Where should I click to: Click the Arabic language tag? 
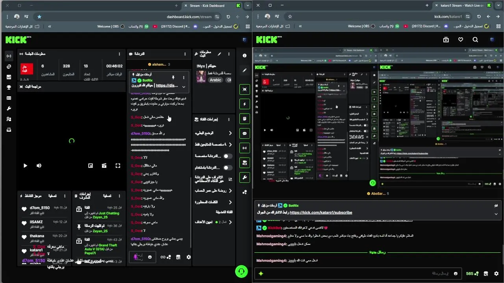coord(215,80)
